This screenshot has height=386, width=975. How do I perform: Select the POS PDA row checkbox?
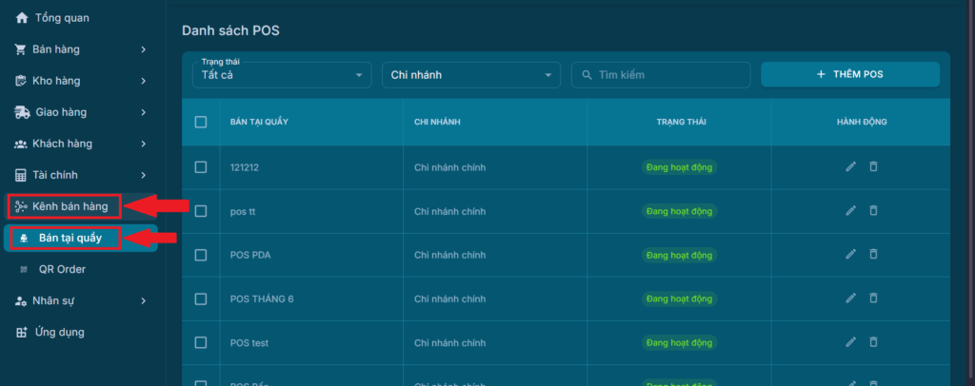(x=201, y=255)
